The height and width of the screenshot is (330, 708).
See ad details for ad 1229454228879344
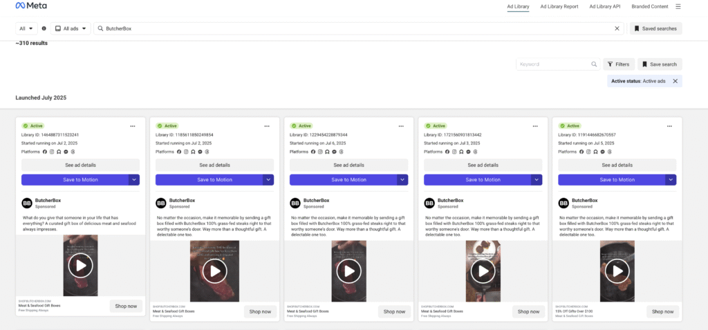pyautogui.click(x=348, y=165)
